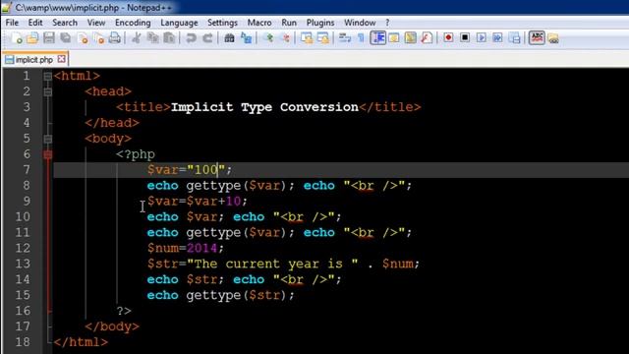Click the function list toolbar icon
The height and width of the screenshot is (354, 629).
pyautogui.click(x=427, y=38)
